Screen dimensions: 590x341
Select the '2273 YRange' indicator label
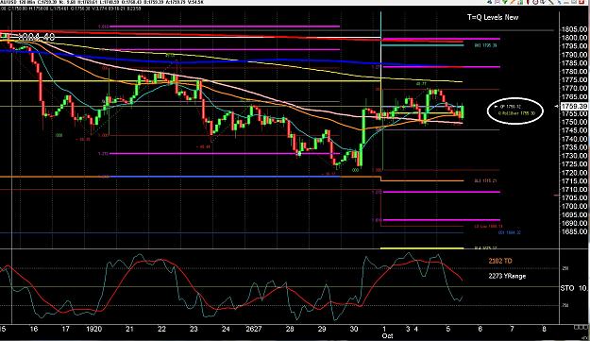(507, 276)
